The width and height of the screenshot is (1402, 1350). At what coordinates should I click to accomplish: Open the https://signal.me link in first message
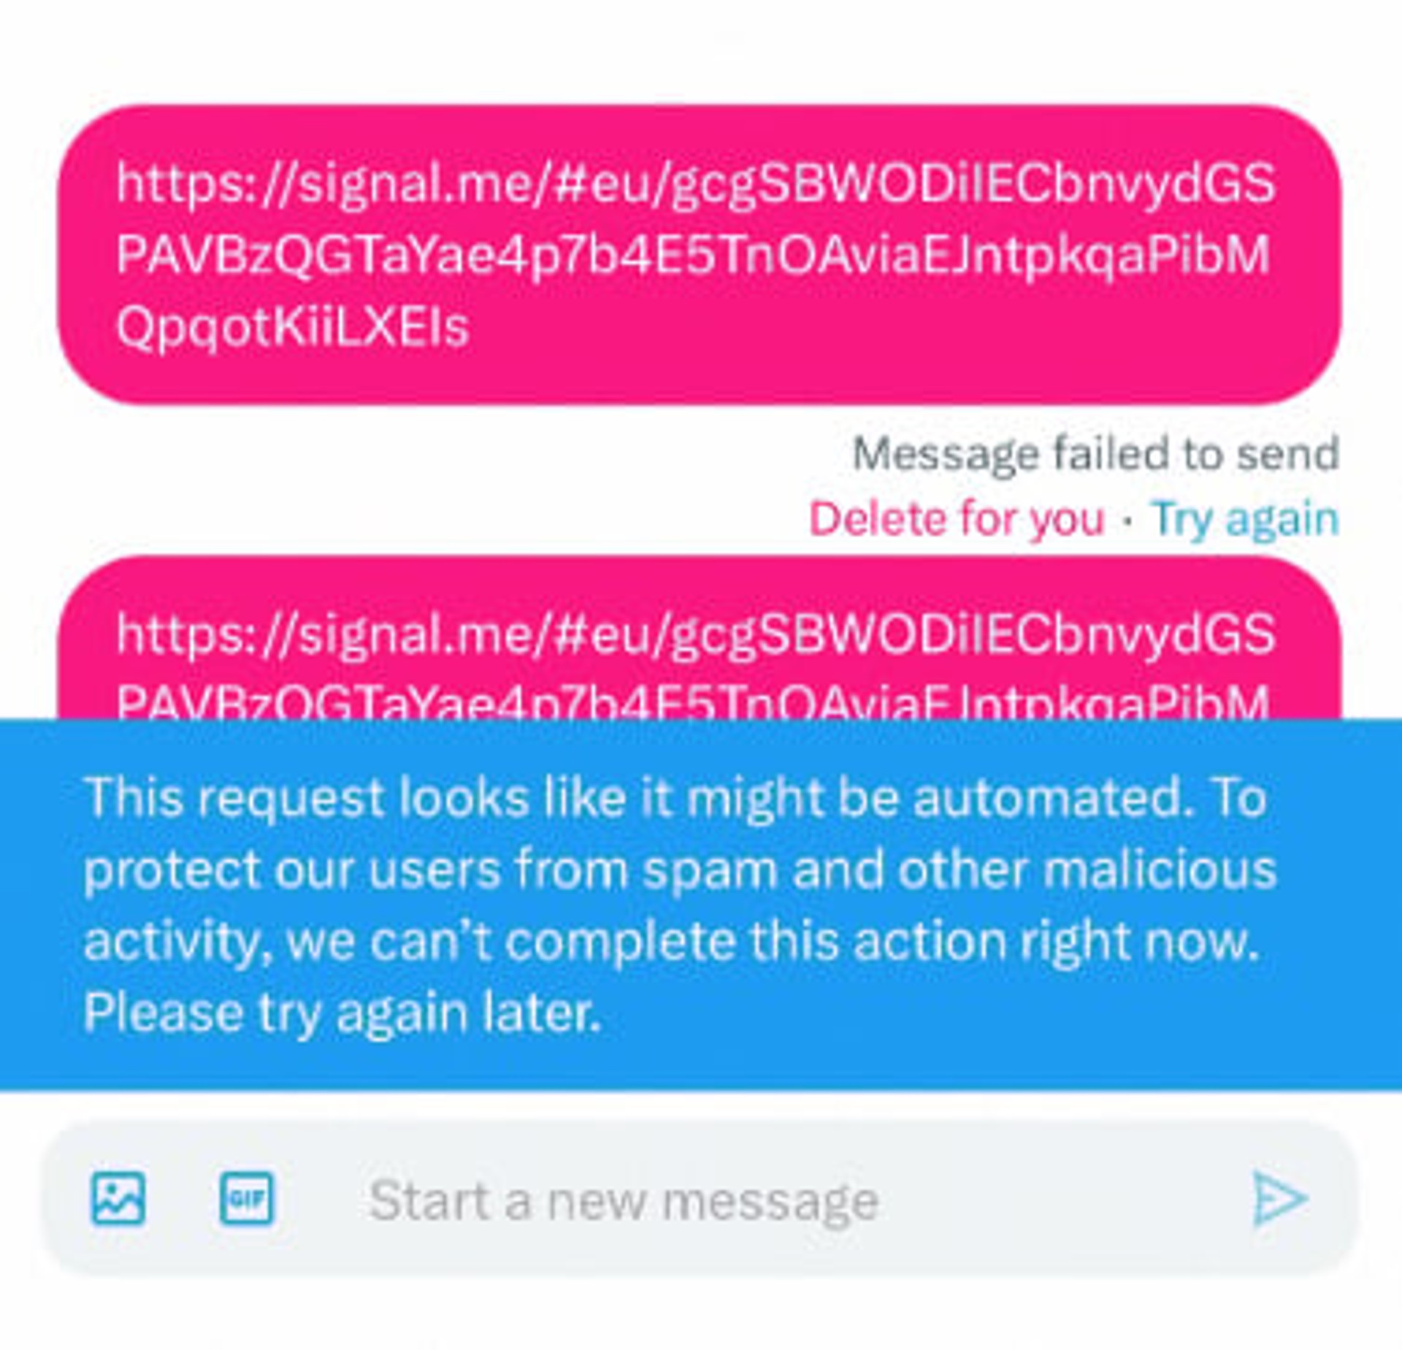[x=695, y=253]
